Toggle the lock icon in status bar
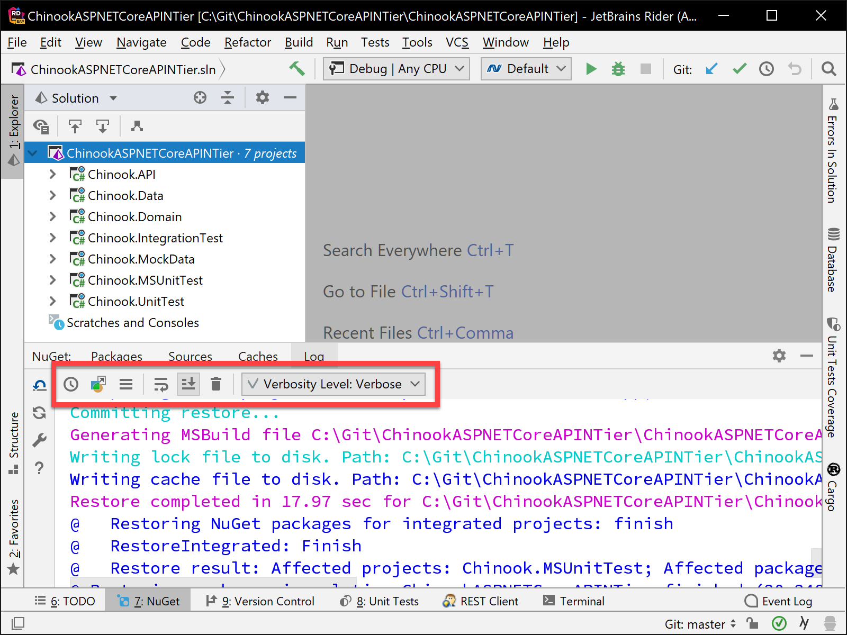Screen dimensions: 847x635 tap(752, 623)
